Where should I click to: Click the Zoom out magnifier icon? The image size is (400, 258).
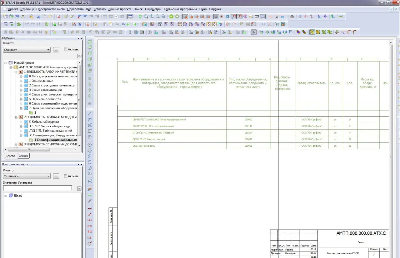(x=157, y=17)
